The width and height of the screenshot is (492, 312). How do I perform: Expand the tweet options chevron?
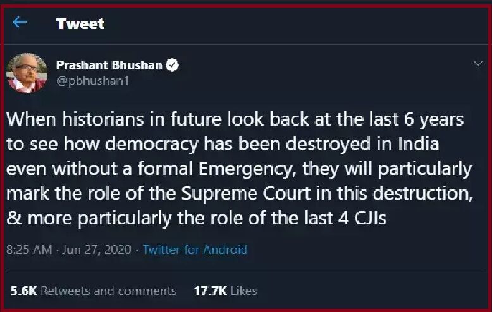[478, 64]
